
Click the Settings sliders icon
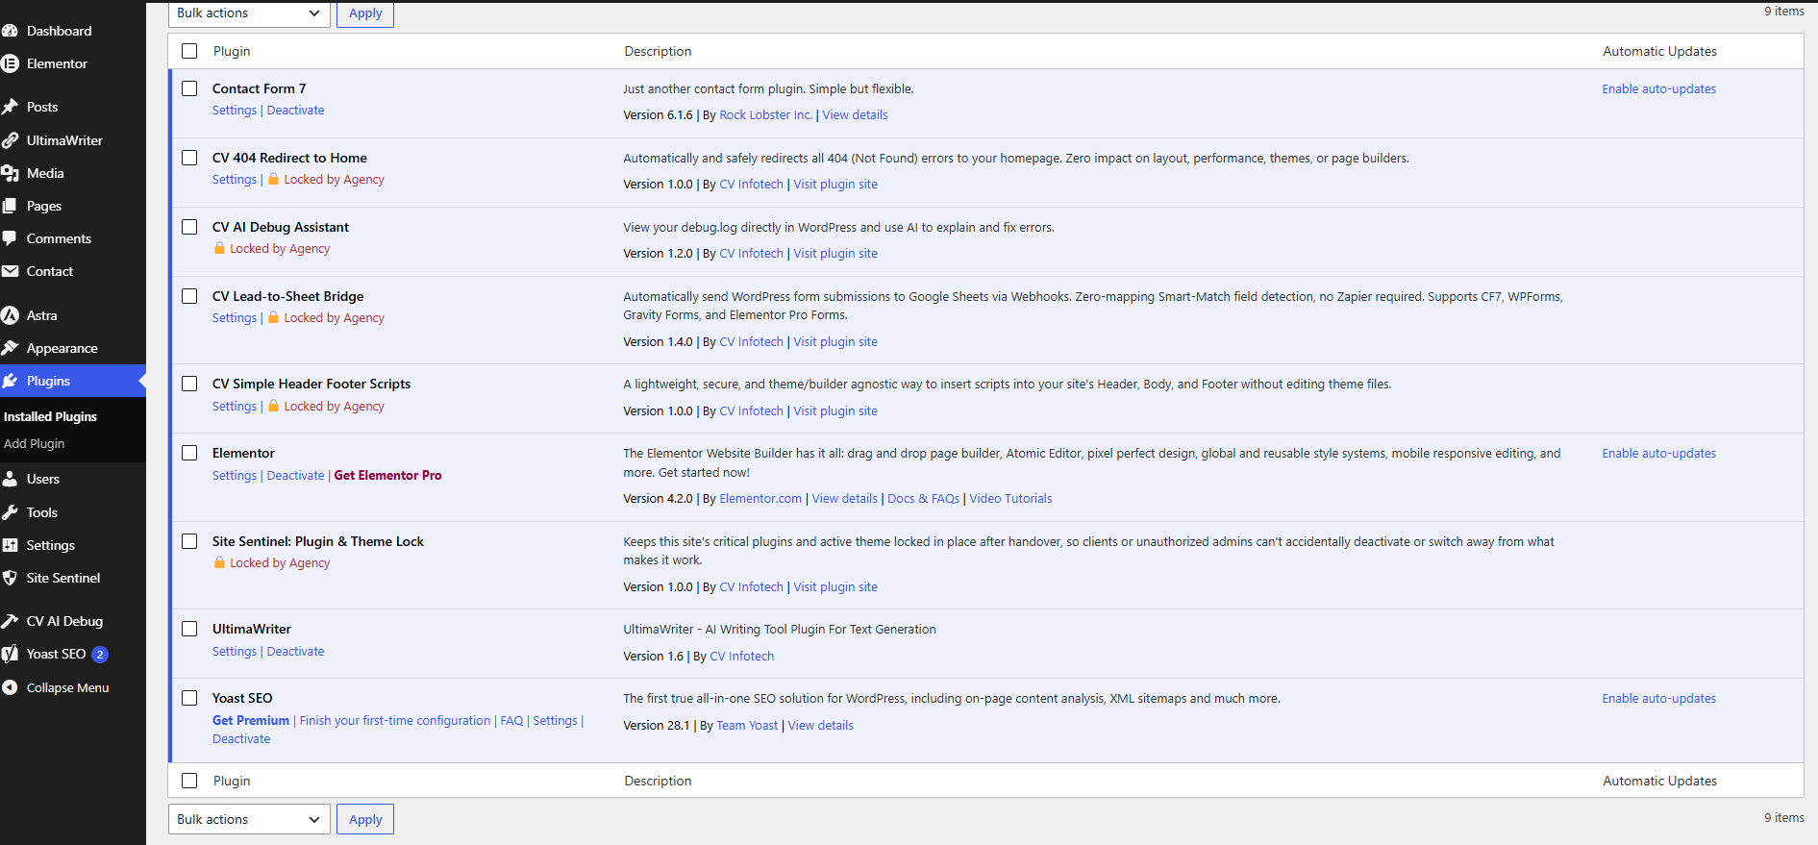(11, 545)
